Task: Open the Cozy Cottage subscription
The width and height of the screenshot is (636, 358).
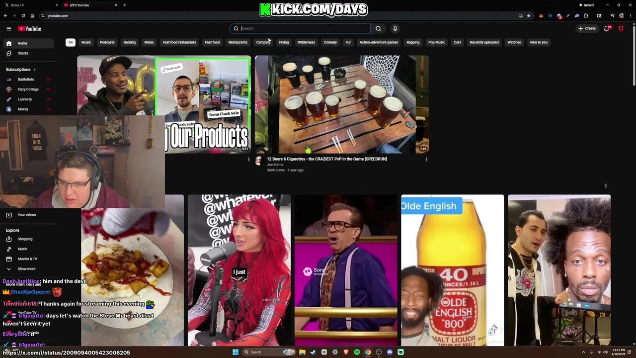Action: point(28,89)
